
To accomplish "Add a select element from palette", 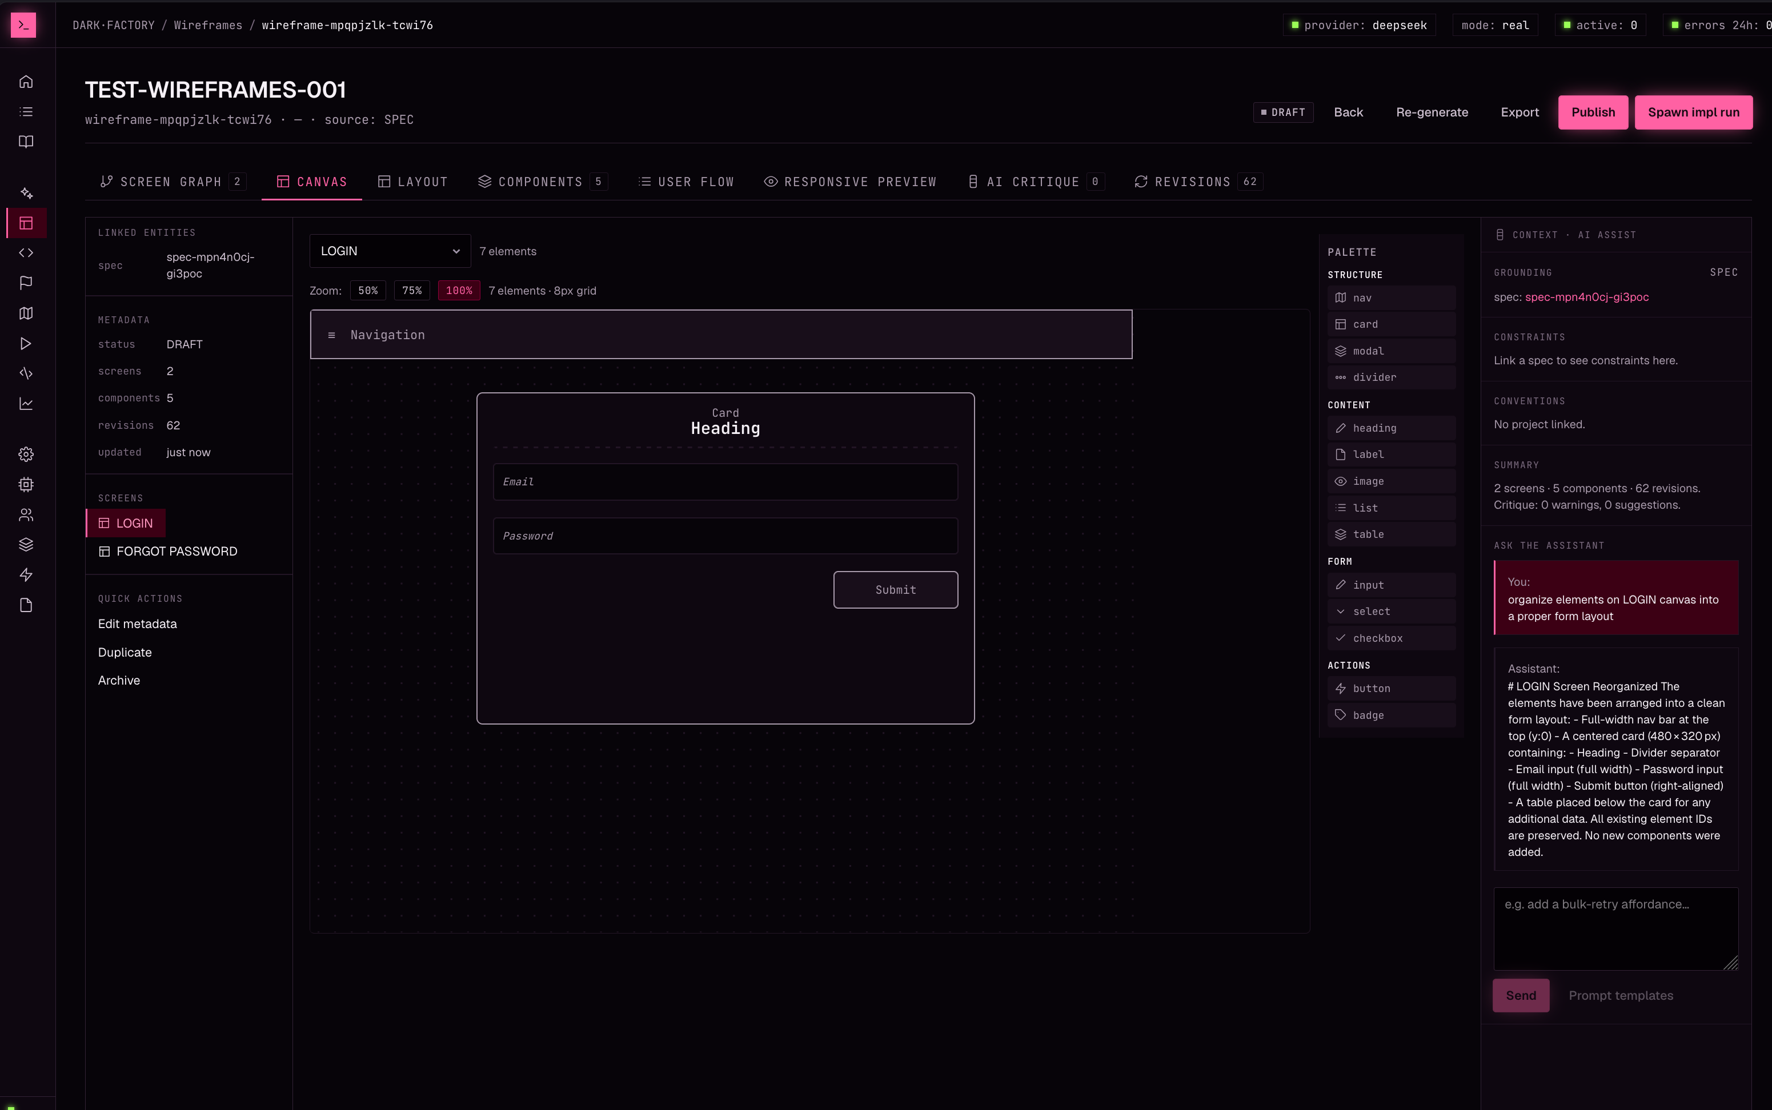I will click(x=1391, y=612).
